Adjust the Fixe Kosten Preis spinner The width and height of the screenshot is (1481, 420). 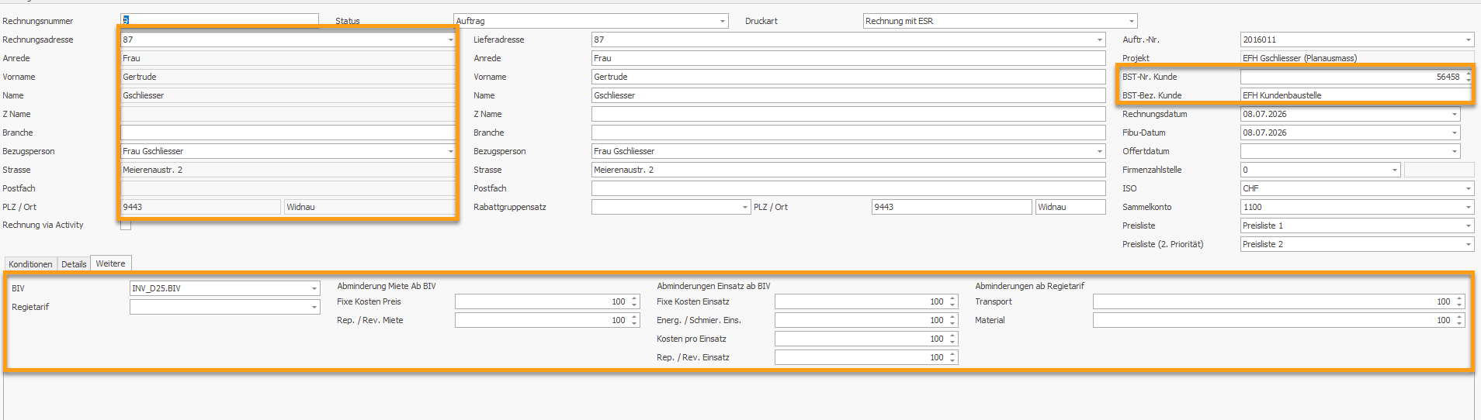tap(635, 301)
